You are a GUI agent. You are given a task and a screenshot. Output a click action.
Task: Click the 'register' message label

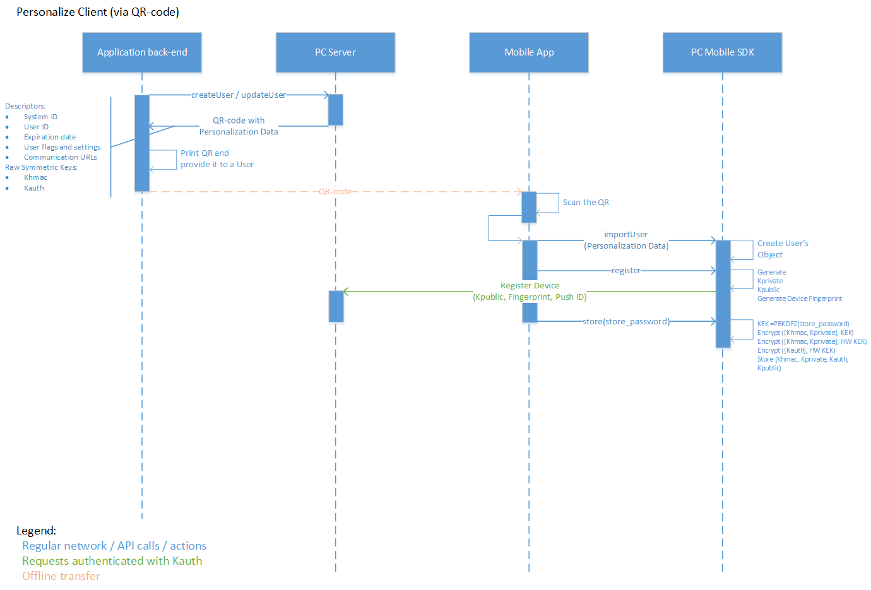pos(626,271)
